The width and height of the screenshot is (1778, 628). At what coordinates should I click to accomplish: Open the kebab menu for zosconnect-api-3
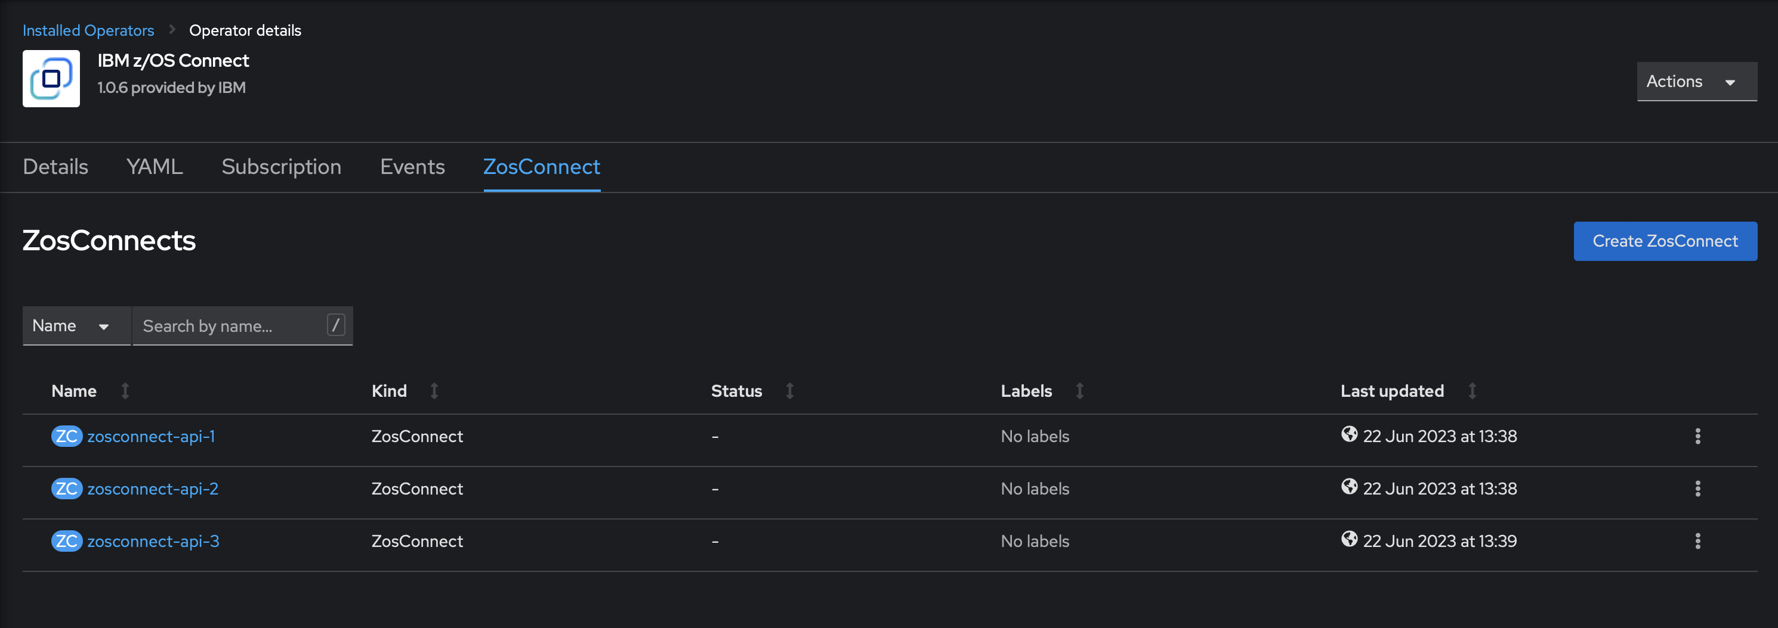1698,541
